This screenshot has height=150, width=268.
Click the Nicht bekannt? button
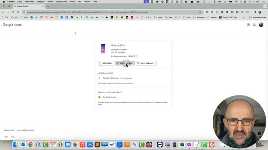point(146,63)
